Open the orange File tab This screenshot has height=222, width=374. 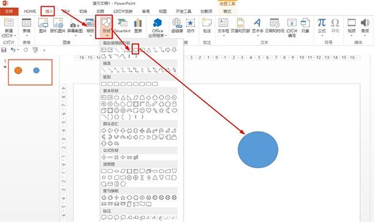coord(9,12)
